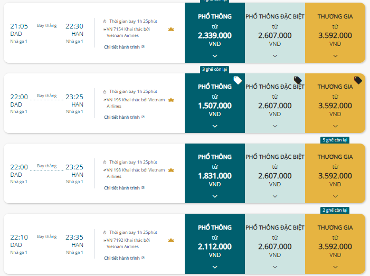Click clock icon of VN 196 flight duration
This screenshot has width=370, height=276.
point(105,92)
